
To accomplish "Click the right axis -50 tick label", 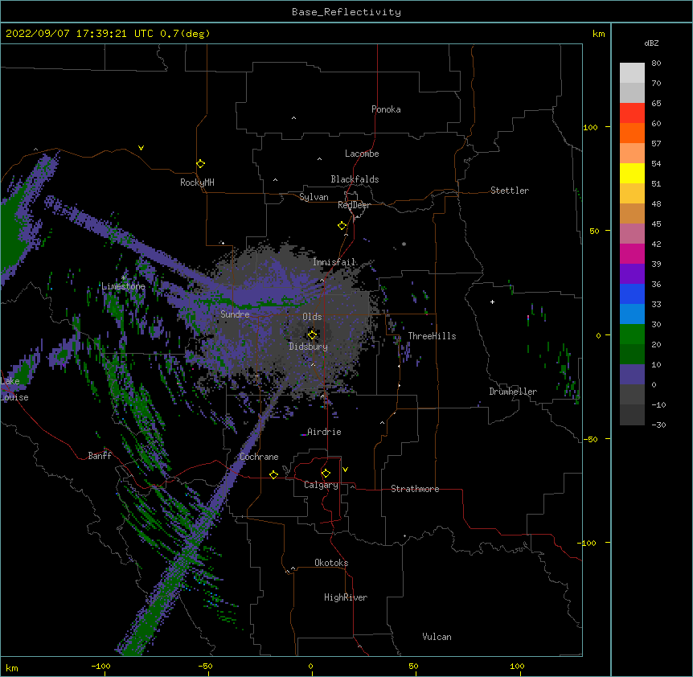I will [590, 439].
